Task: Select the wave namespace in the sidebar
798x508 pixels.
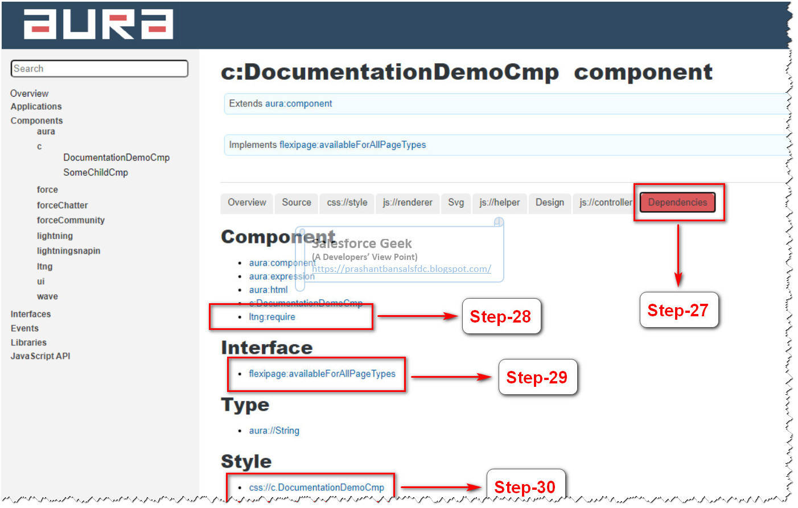Action: pos(47,296)
